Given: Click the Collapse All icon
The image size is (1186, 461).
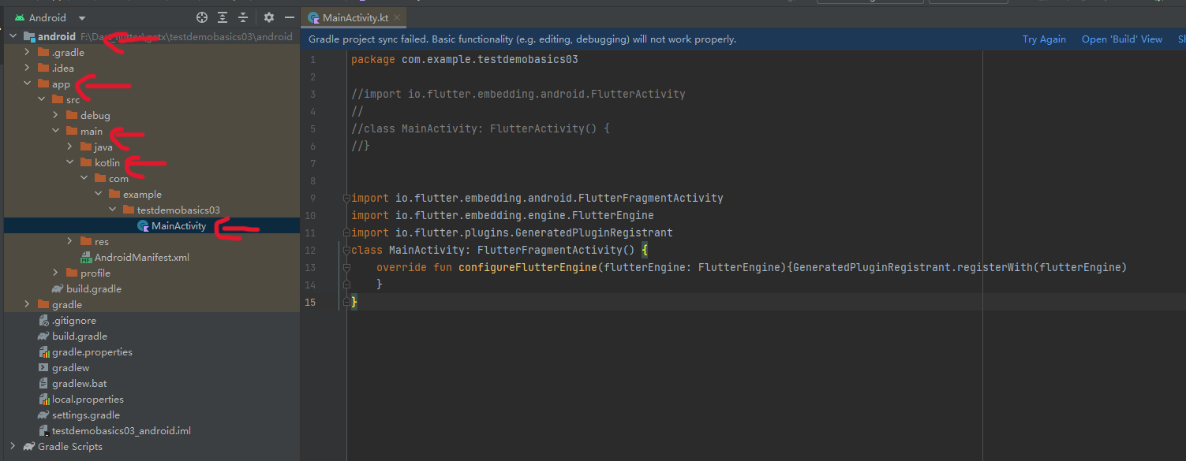Looking at the screenshot, I should (x=242, y=17).
